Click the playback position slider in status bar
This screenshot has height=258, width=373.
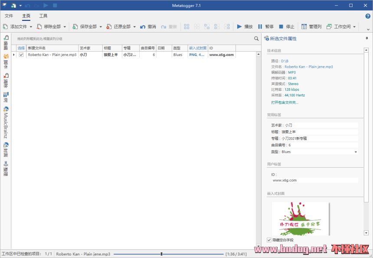pyautogui.click(x=161, y=254)
